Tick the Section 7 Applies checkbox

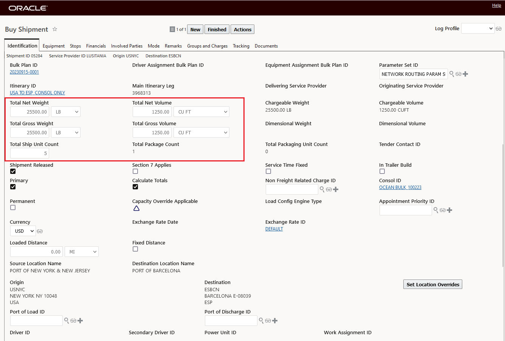135,171
